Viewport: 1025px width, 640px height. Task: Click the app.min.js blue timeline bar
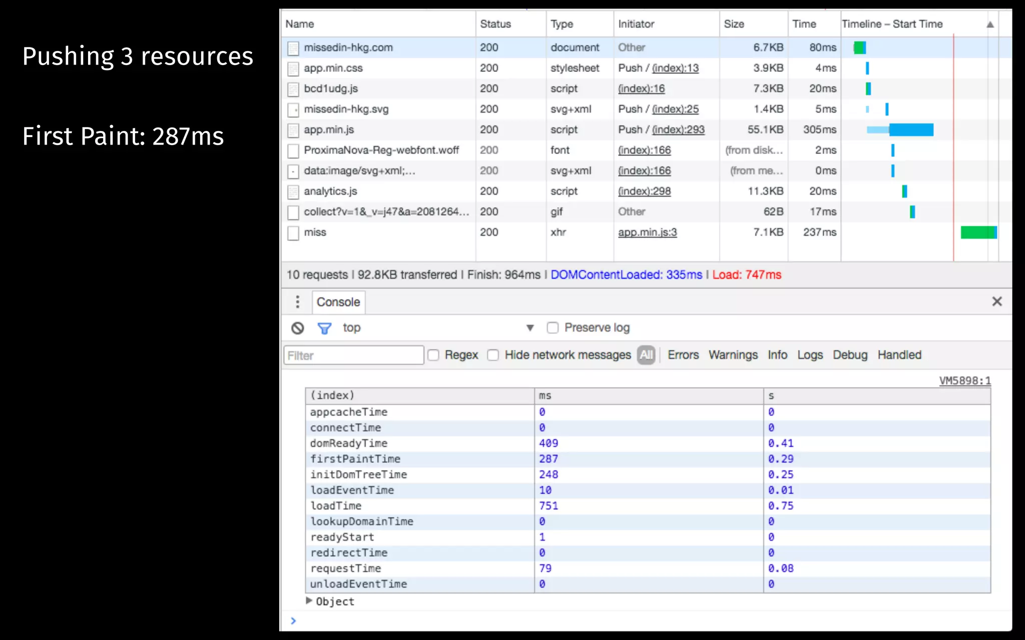click(910, 130)
